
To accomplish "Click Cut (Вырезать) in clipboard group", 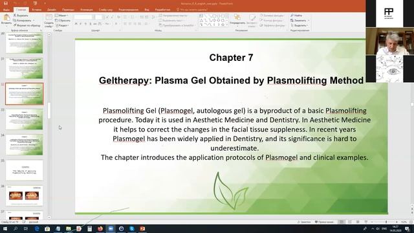I will (21, 16).
